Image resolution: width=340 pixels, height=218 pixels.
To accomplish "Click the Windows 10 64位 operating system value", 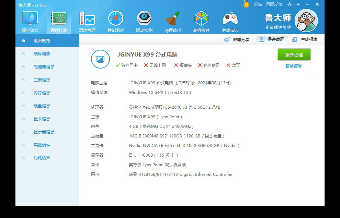I will pos(160,93).
